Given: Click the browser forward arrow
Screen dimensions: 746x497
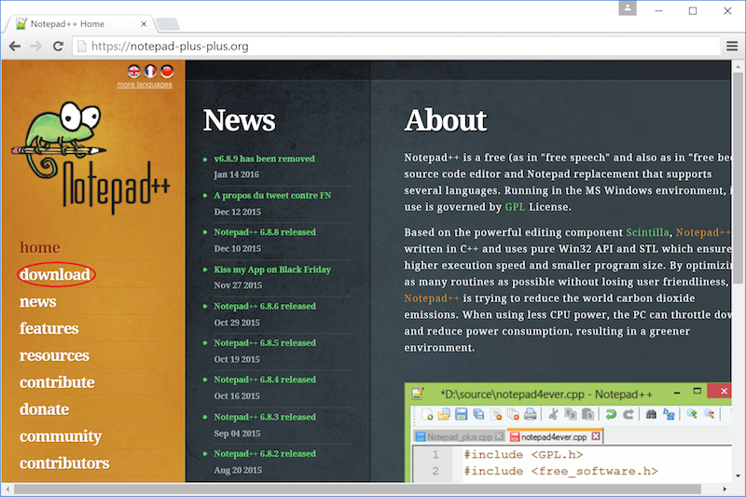Looking at the screenshot, I should pyautogui.click(x=36, y=46).
